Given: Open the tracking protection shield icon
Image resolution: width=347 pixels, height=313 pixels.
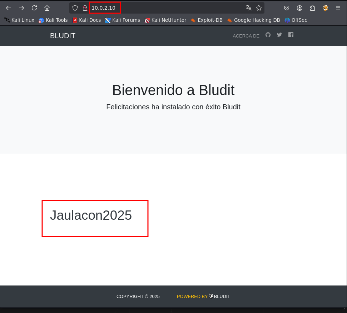Looking at the screenshot, I should coord(75,8).
